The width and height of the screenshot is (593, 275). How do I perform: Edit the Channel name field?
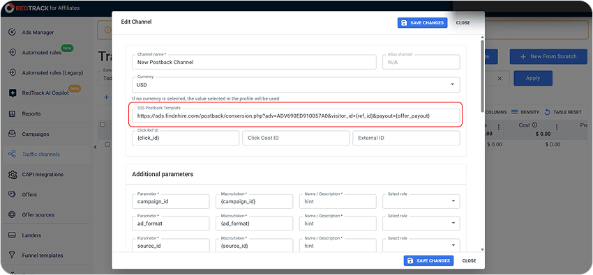(x=254, y=62)
